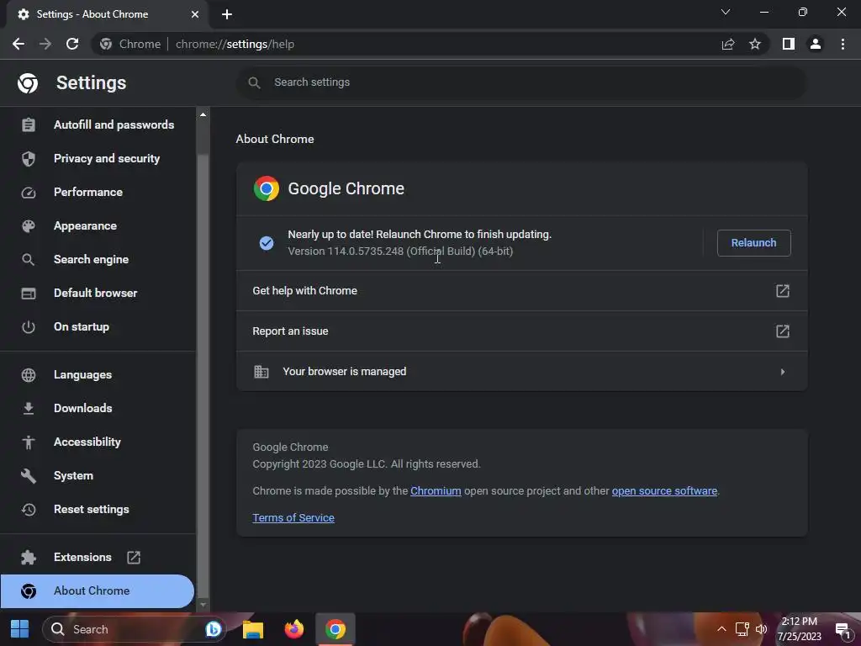Click the System wrench icon
This screenshot has width=861, height=646.
(x=29, y=476)
